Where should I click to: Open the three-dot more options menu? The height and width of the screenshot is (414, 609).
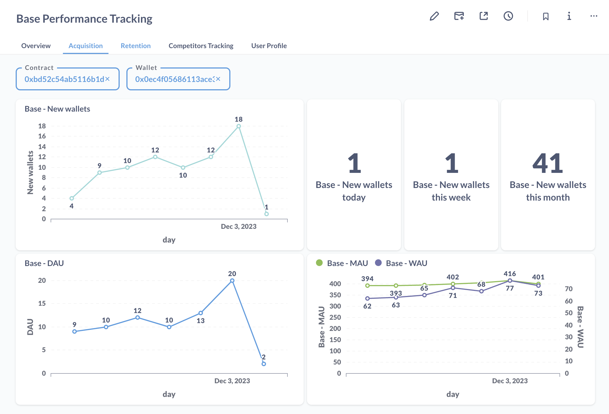tap(594, 16)
